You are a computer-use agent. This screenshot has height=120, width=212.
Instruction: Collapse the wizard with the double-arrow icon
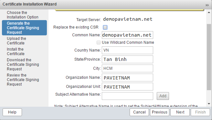207,5
